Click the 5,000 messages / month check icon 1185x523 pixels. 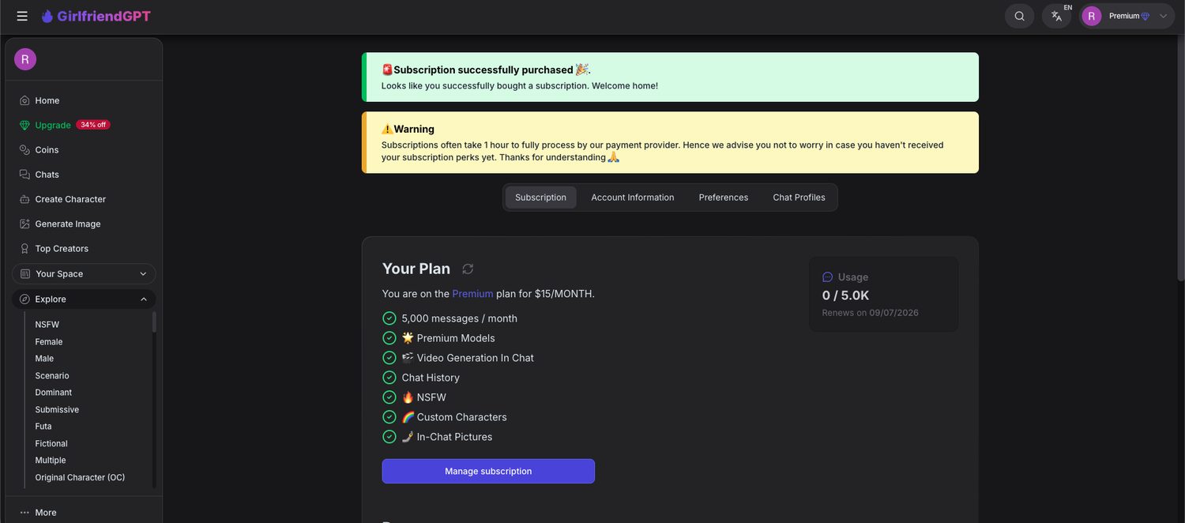tap(389, 318)
